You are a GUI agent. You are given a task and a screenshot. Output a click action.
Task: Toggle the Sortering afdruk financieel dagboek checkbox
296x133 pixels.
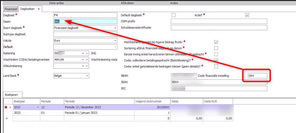[216, 48]
